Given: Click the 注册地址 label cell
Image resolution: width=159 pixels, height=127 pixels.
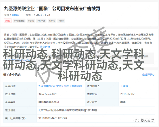Looking at the screenshot, I should point(20,110).
